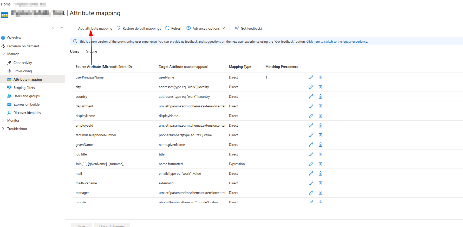Edit the manager attribute mapping
Image resolution: width=463 pixels, height=227 pixels.
[x=311, y=193]
